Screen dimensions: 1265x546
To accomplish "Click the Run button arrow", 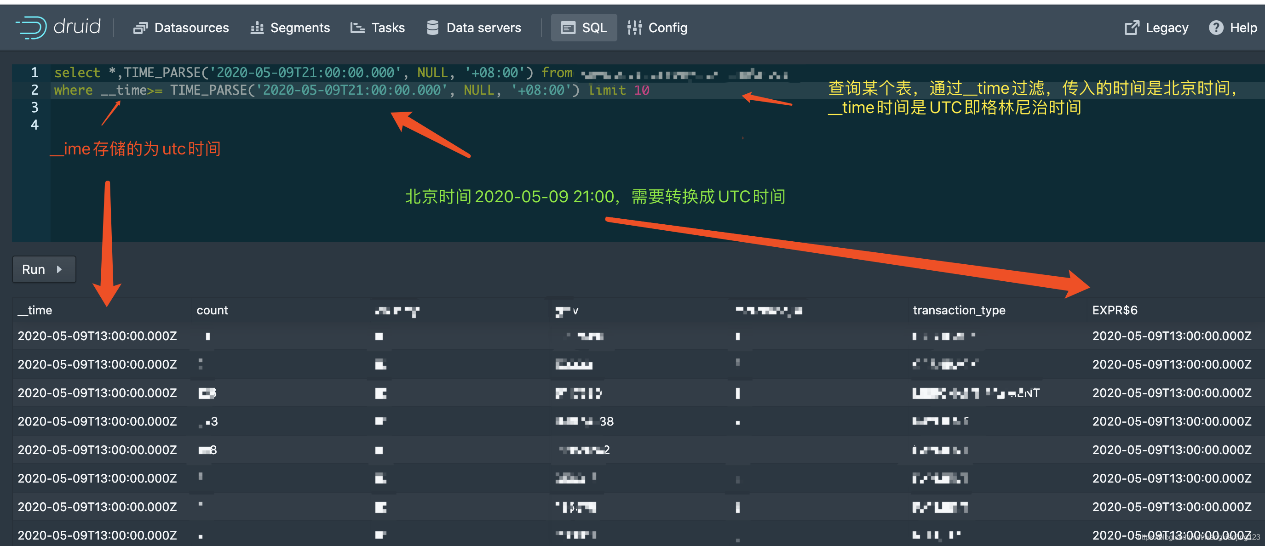I will 59,269.
